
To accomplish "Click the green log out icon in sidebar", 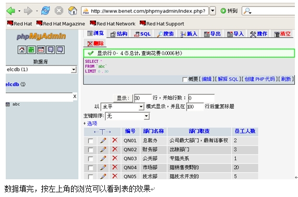I will click(x=31, y=50).
